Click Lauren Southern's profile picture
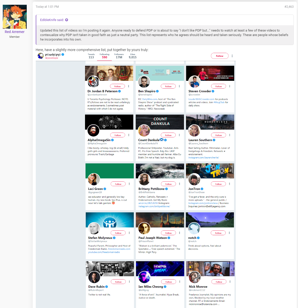The width and height of the screenshot is (298, 308). point(194,130)
